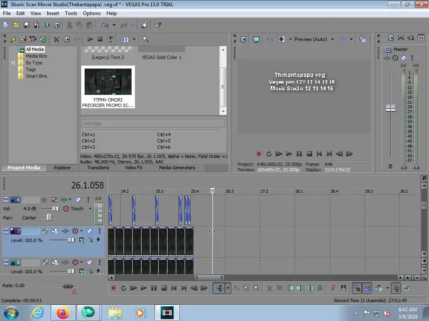429x321 pixels.
Task: Click Copy Snapshot icon in preview toolbar
Action: [362, 39]
